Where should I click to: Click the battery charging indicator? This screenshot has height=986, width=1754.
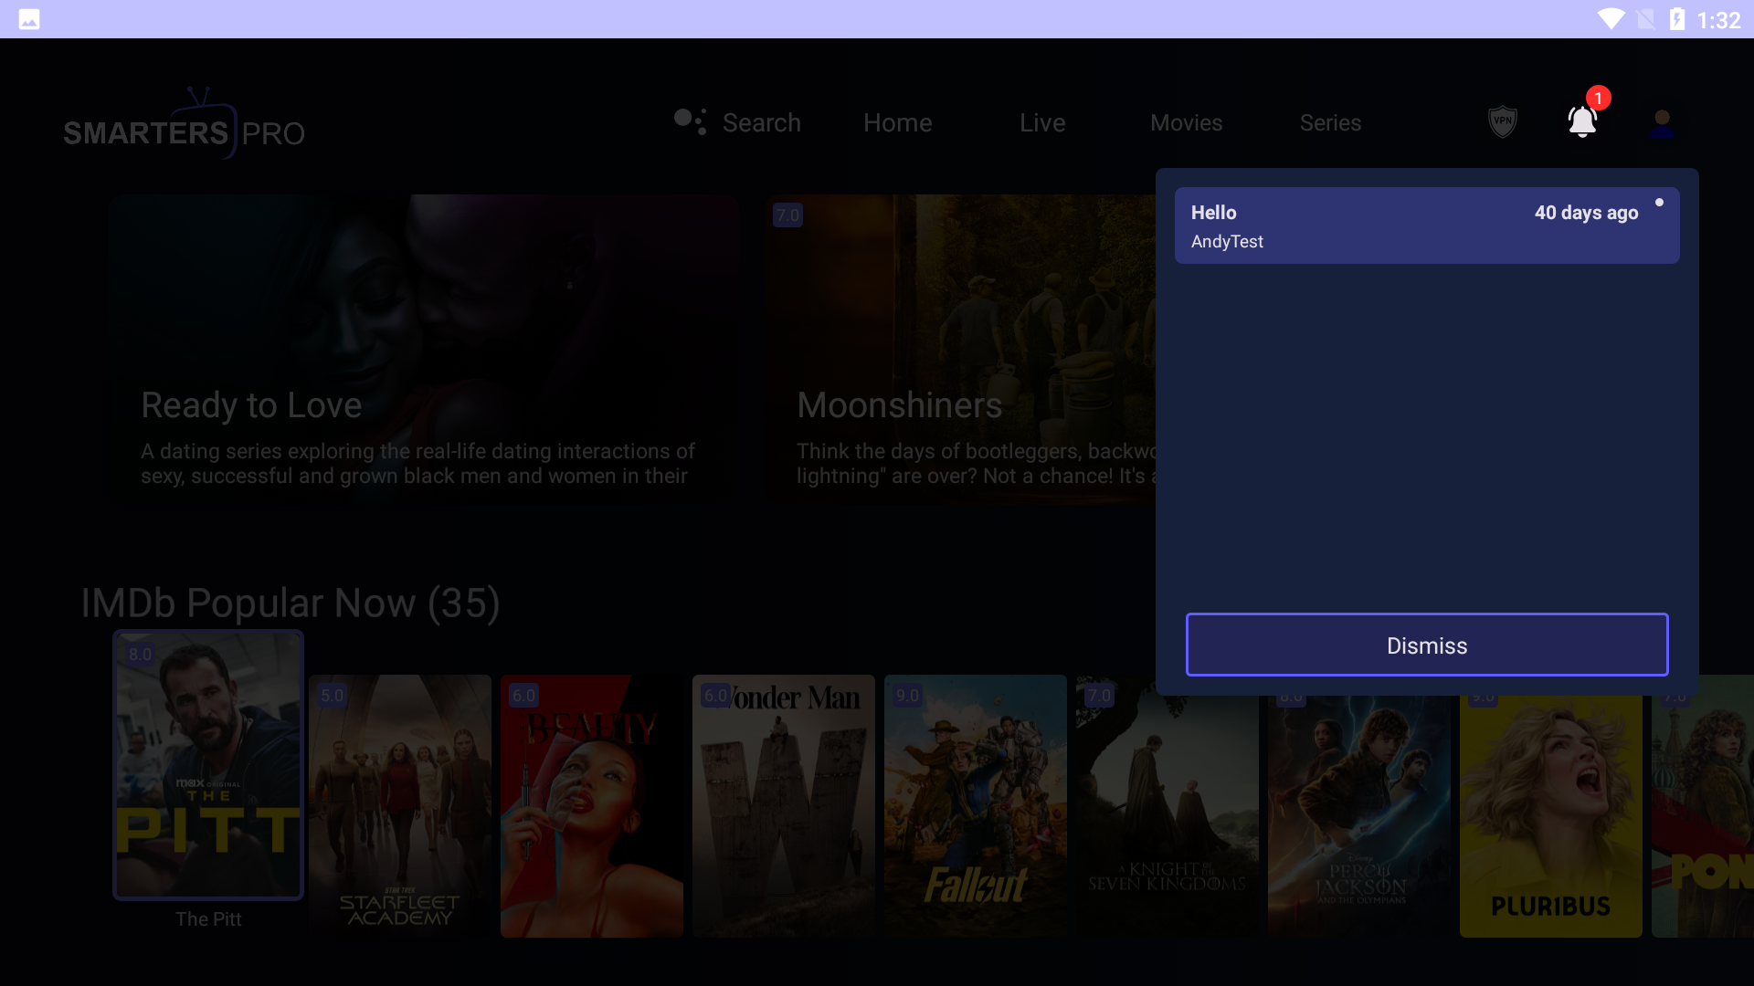click(x=1677, y=19)
